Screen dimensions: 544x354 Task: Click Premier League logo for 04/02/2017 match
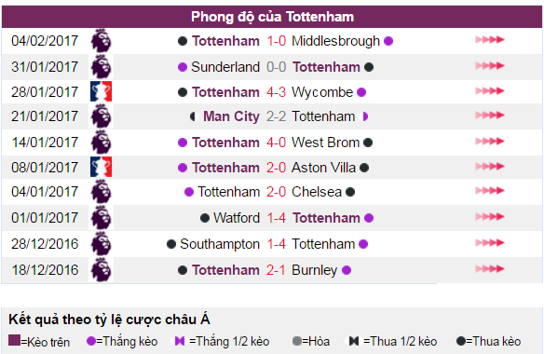pyautogui.click(x=101, y=41)
